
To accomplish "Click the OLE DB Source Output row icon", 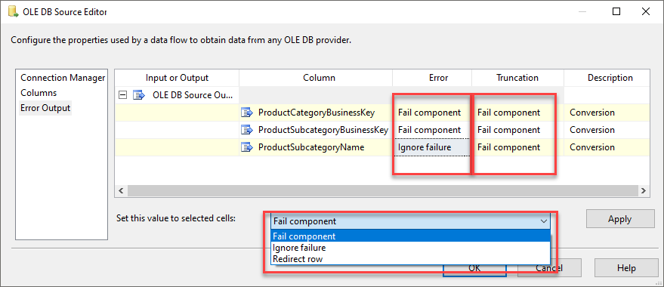I will coord(139,95).
